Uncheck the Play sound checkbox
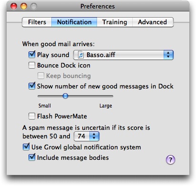Image resolution: width=196 pixels, height=186 pixels. point(32,55)
